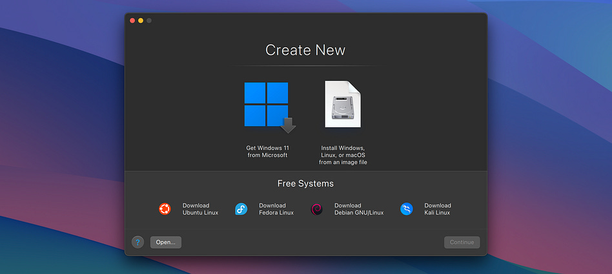Select "Download Ubuntu Linux" text
This screenshot has width=612, height=274.
tap(200, 209)
